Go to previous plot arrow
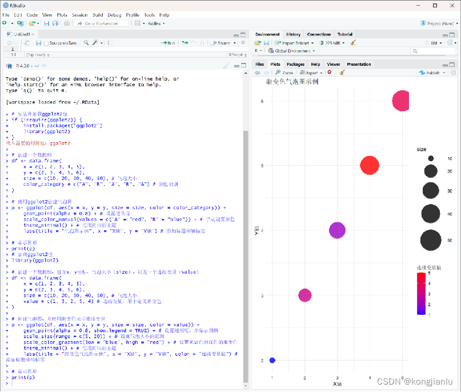The image size is (461, 392). coord(258,73)
